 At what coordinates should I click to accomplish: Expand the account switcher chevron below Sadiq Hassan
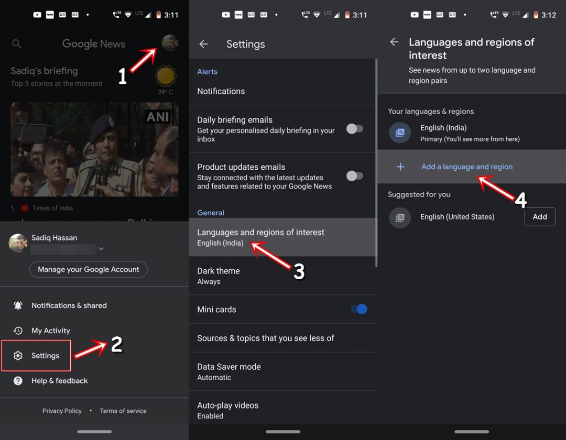(101, 249)
